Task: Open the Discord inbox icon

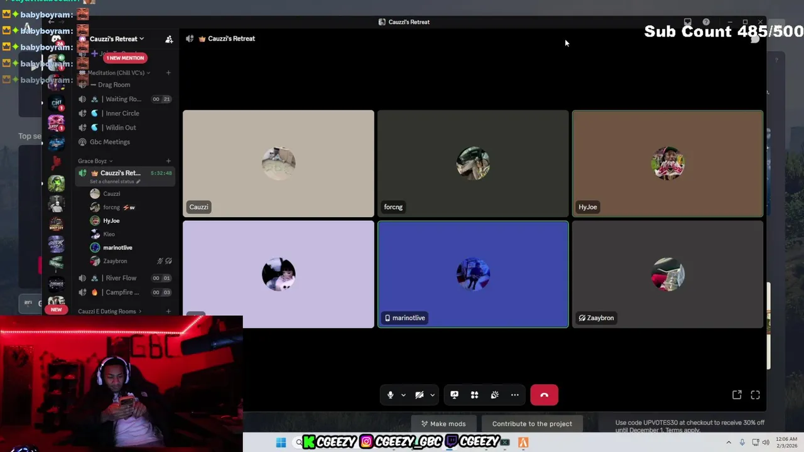Action: 688,22
